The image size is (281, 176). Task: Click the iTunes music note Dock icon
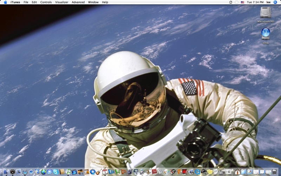(68, 172)
